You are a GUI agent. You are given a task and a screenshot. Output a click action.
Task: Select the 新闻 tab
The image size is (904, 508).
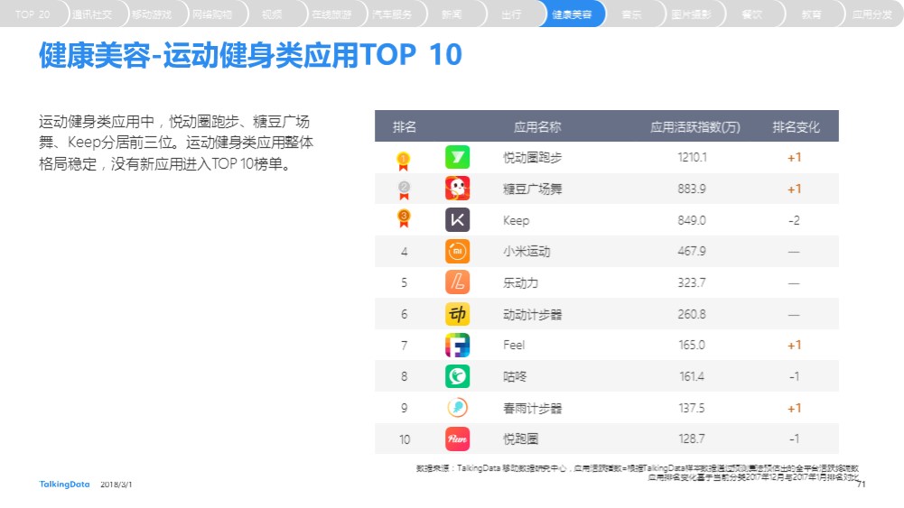(x=452, y=14)
